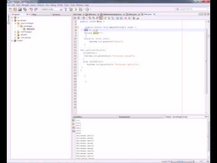Click the Profile Project clock icon

tap(87, 10)
